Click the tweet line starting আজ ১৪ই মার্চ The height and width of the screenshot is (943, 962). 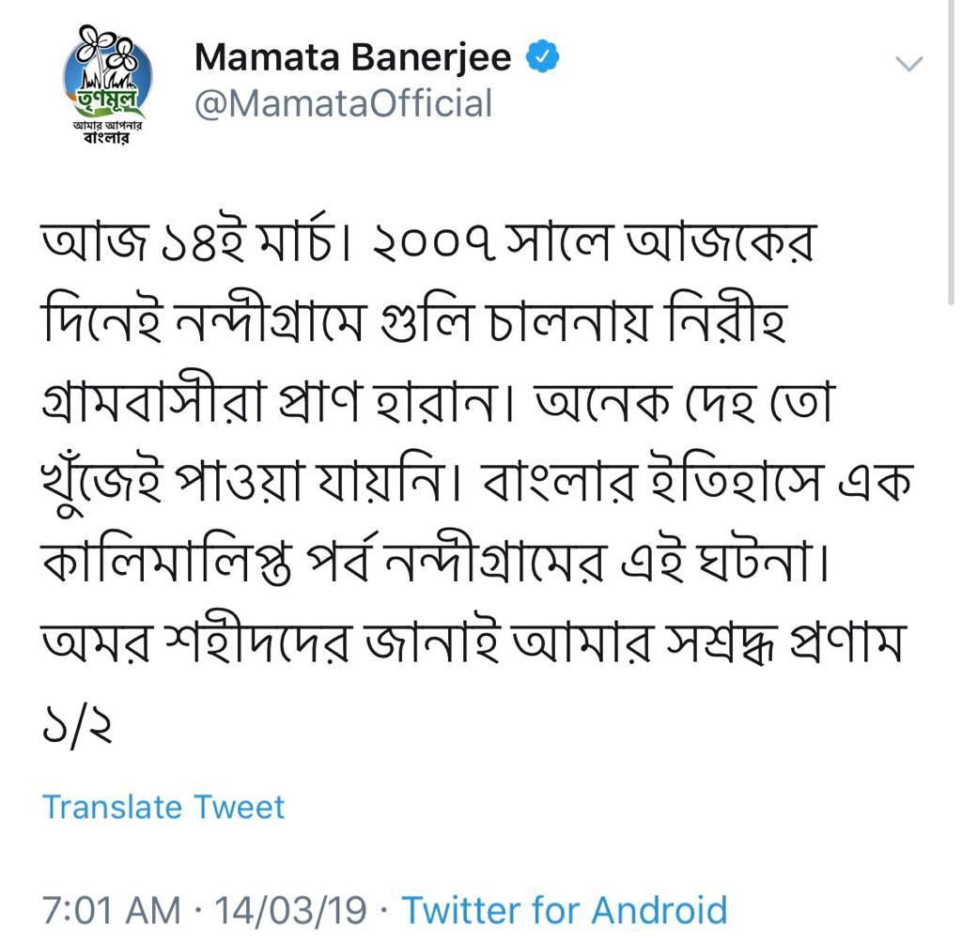click(427, 240)
